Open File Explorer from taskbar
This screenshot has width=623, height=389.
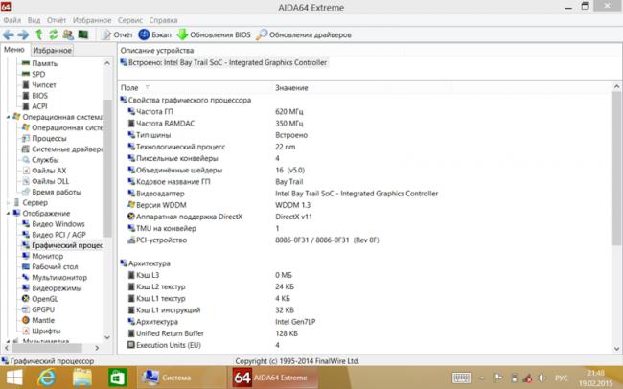82,378
